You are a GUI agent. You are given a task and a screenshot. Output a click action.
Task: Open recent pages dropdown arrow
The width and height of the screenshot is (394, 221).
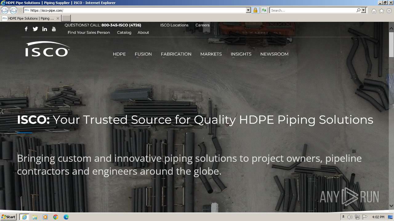click(20, 10)
